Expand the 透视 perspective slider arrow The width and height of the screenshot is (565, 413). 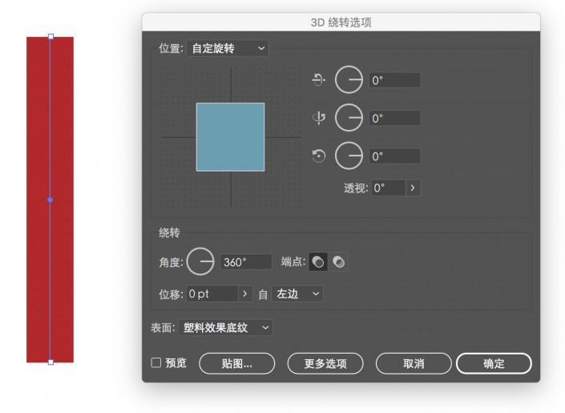[413, 188]
